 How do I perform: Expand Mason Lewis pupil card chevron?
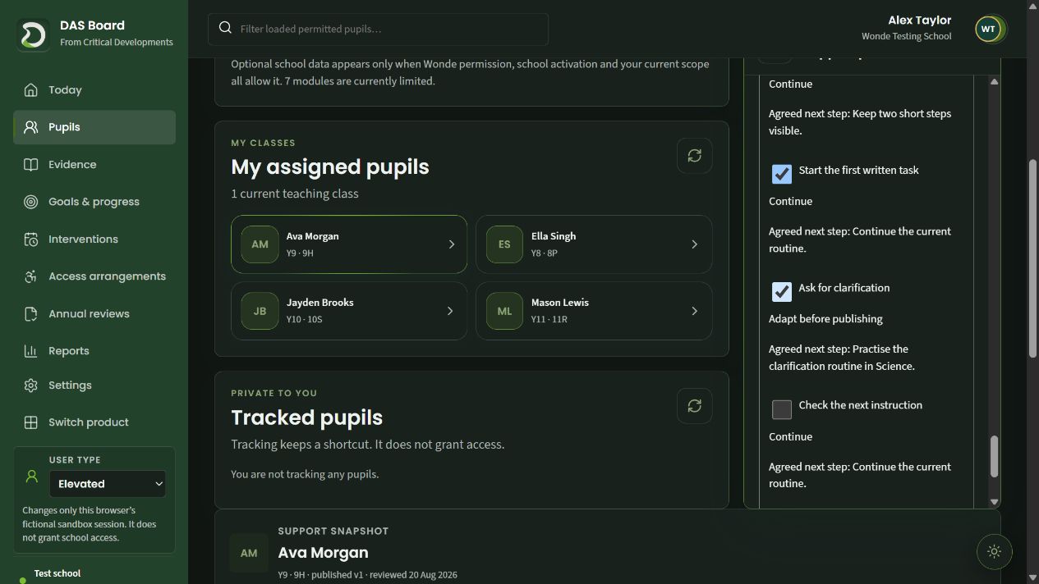[x=695, y=311]
